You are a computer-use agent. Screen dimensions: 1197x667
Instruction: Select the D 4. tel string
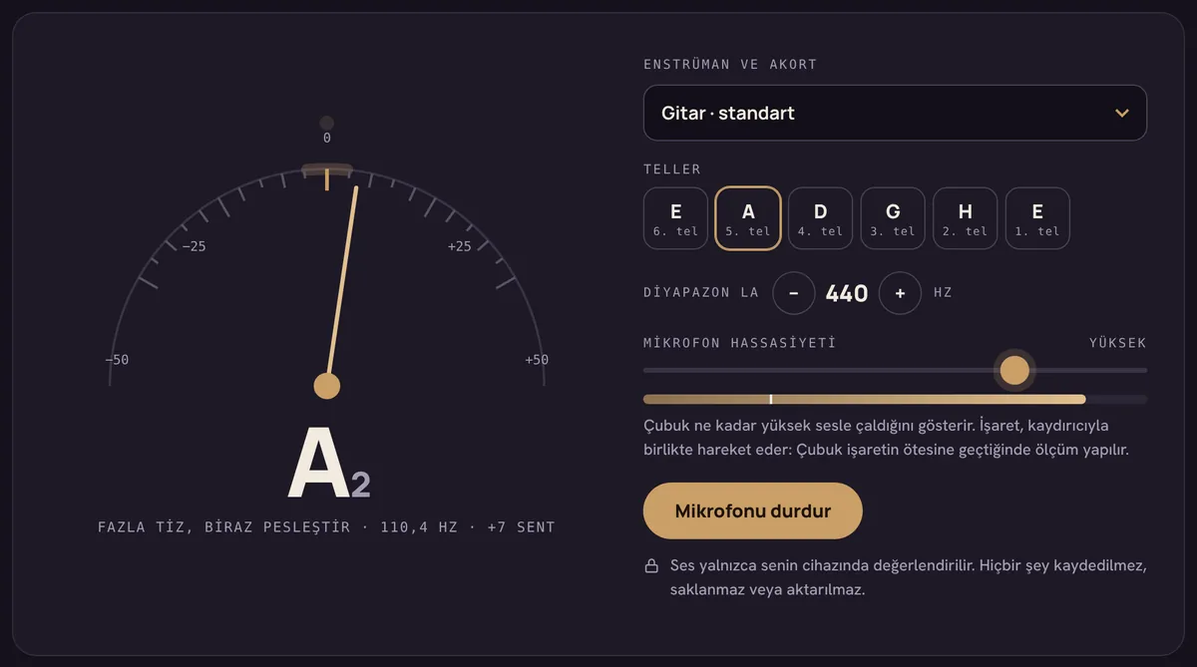pos(821,218)
